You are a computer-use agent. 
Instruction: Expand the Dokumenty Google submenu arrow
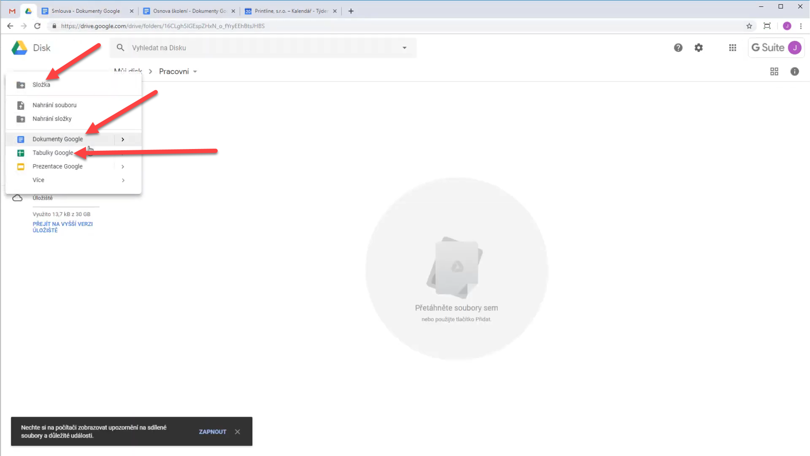click(x=122, y=138)
